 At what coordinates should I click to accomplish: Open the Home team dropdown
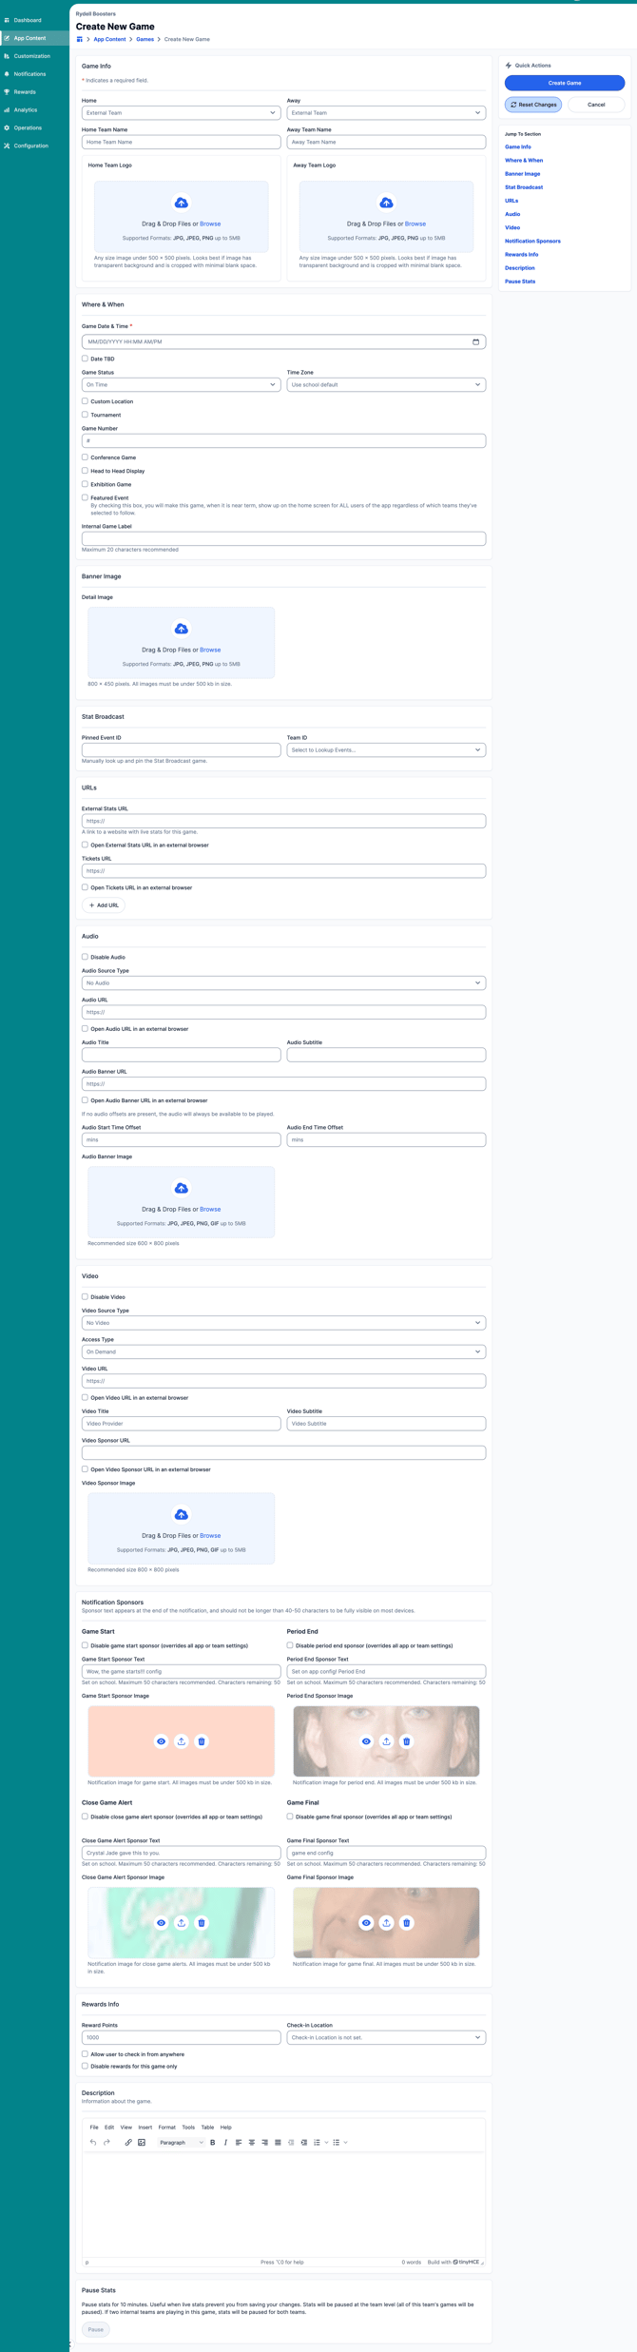point(181,112)
